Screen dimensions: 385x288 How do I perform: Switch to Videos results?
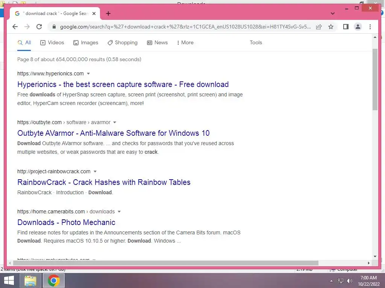(x=52, y=43)
